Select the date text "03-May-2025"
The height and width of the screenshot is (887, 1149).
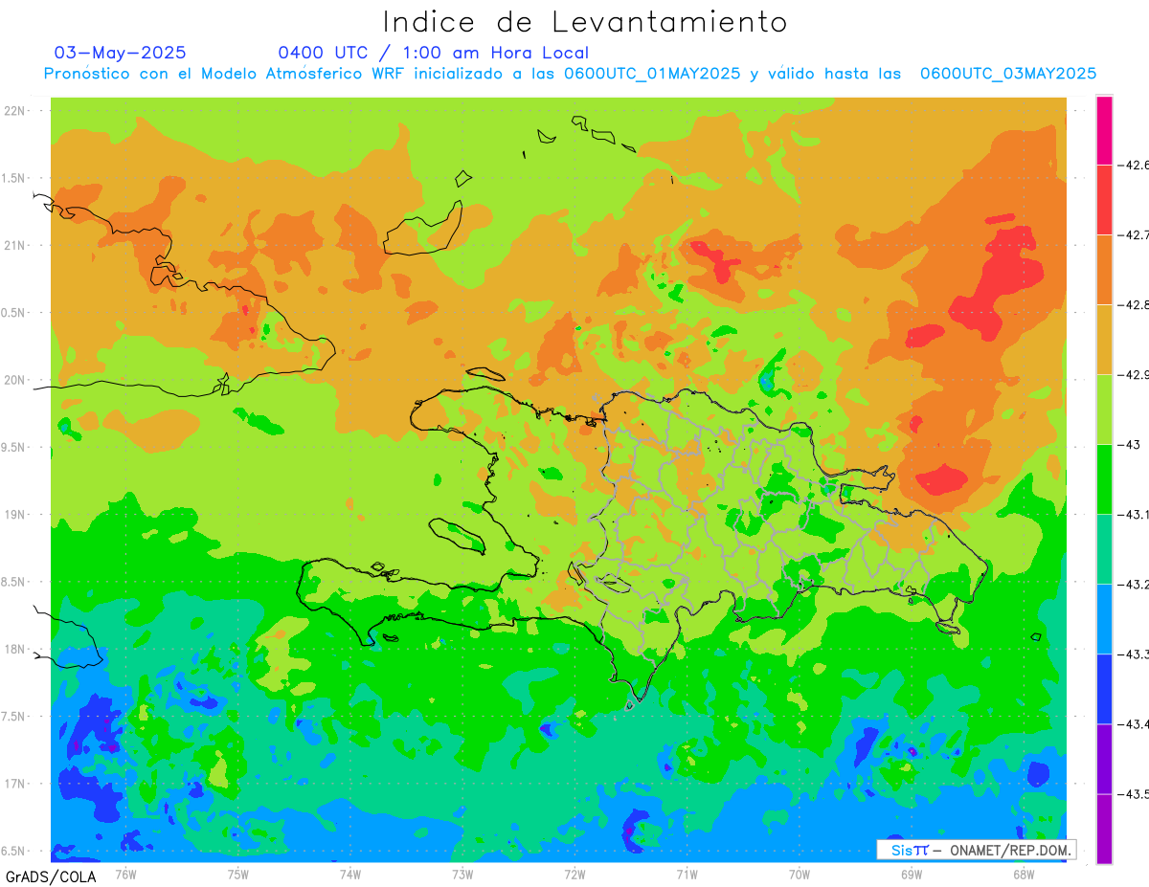click(x=121, y=53)
